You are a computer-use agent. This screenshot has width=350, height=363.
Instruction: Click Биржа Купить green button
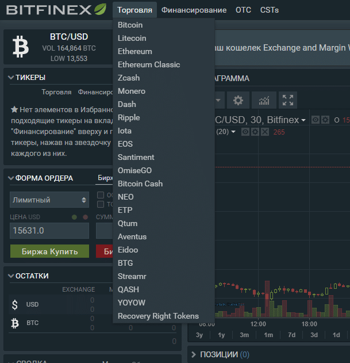click(49, 251)
